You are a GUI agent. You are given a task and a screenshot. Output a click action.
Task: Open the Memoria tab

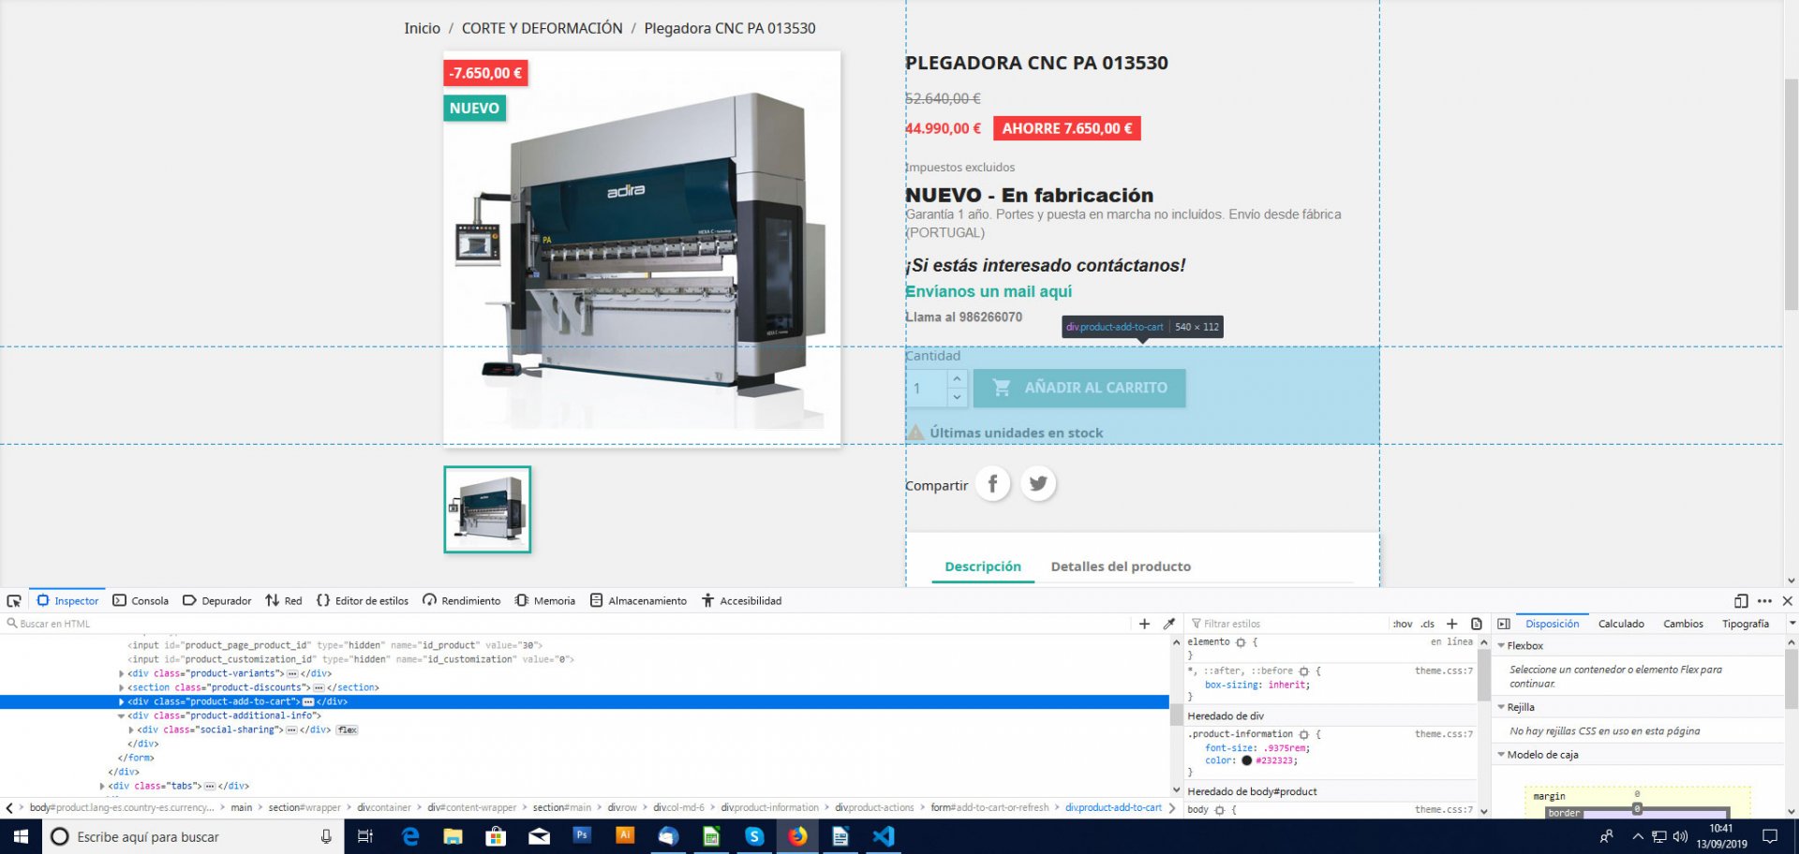tap(544, 600)
